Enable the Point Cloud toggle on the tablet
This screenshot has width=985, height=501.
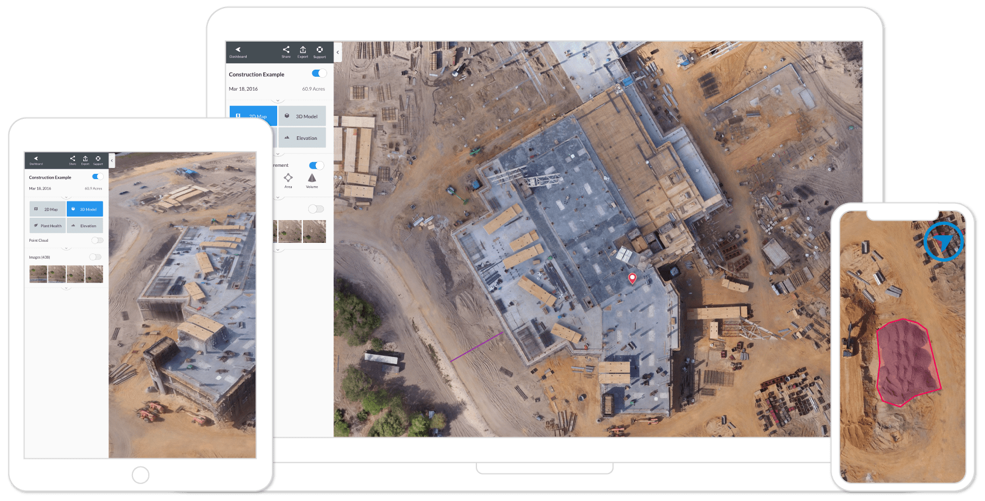coord(97,240)
